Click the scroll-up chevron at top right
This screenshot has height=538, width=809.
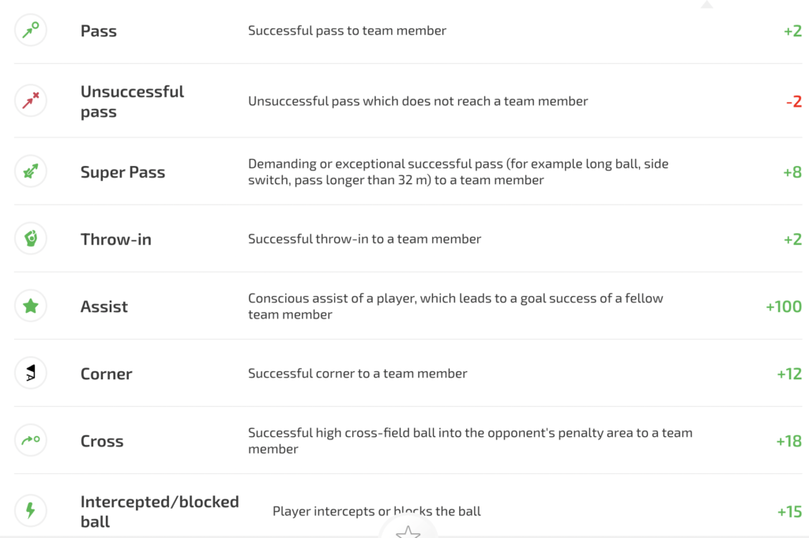coord(706,5)
